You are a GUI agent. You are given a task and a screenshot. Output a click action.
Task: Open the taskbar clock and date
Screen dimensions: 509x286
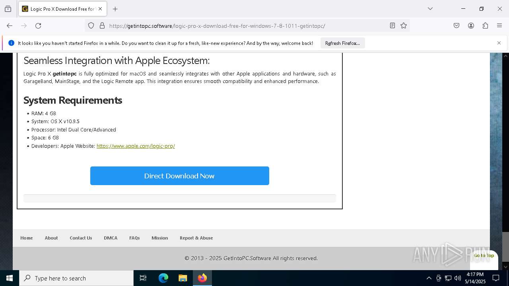475,278
